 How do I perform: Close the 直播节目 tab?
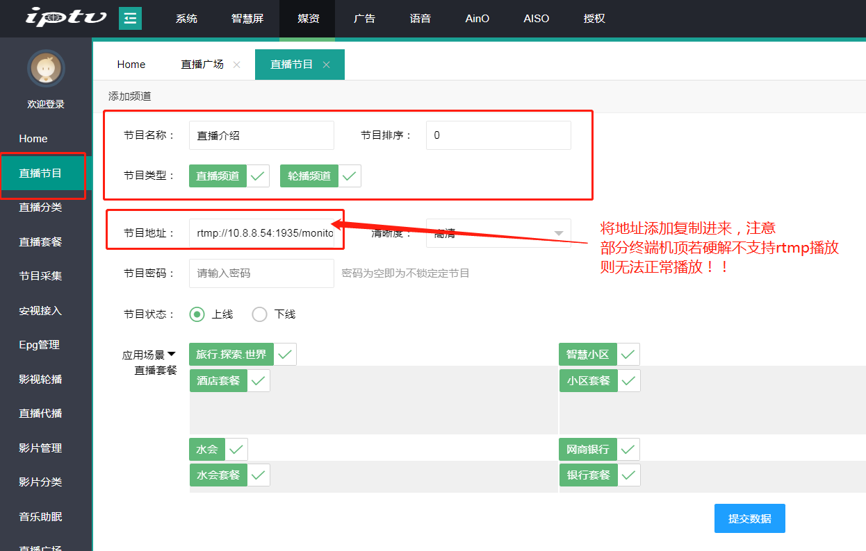click(327, 65)
